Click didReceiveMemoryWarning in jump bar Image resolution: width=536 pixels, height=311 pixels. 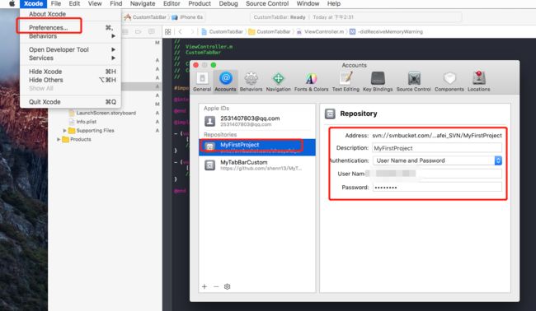(386, 32)
